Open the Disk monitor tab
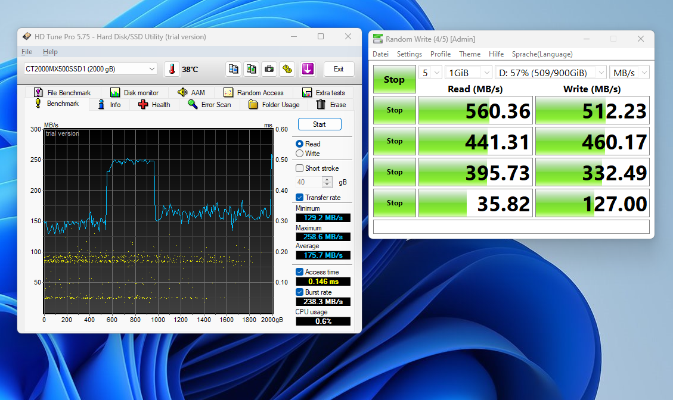The image size is (673, 400). (x=134, y=93)
